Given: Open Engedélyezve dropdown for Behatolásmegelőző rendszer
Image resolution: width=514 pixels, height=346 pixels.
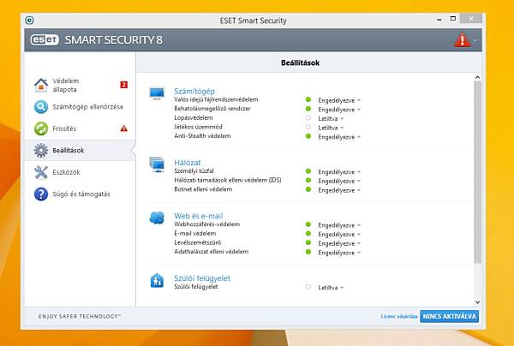Looking at the screenshot, I should [339, 110].
